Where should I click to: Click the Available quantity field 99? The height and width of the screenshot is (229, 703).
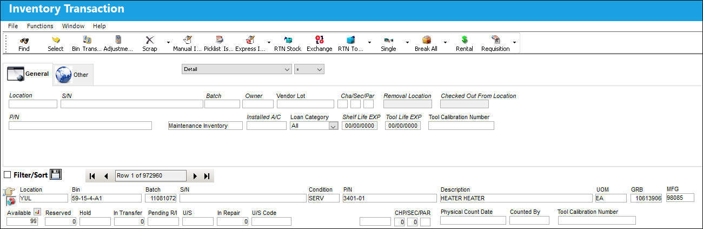22,221
